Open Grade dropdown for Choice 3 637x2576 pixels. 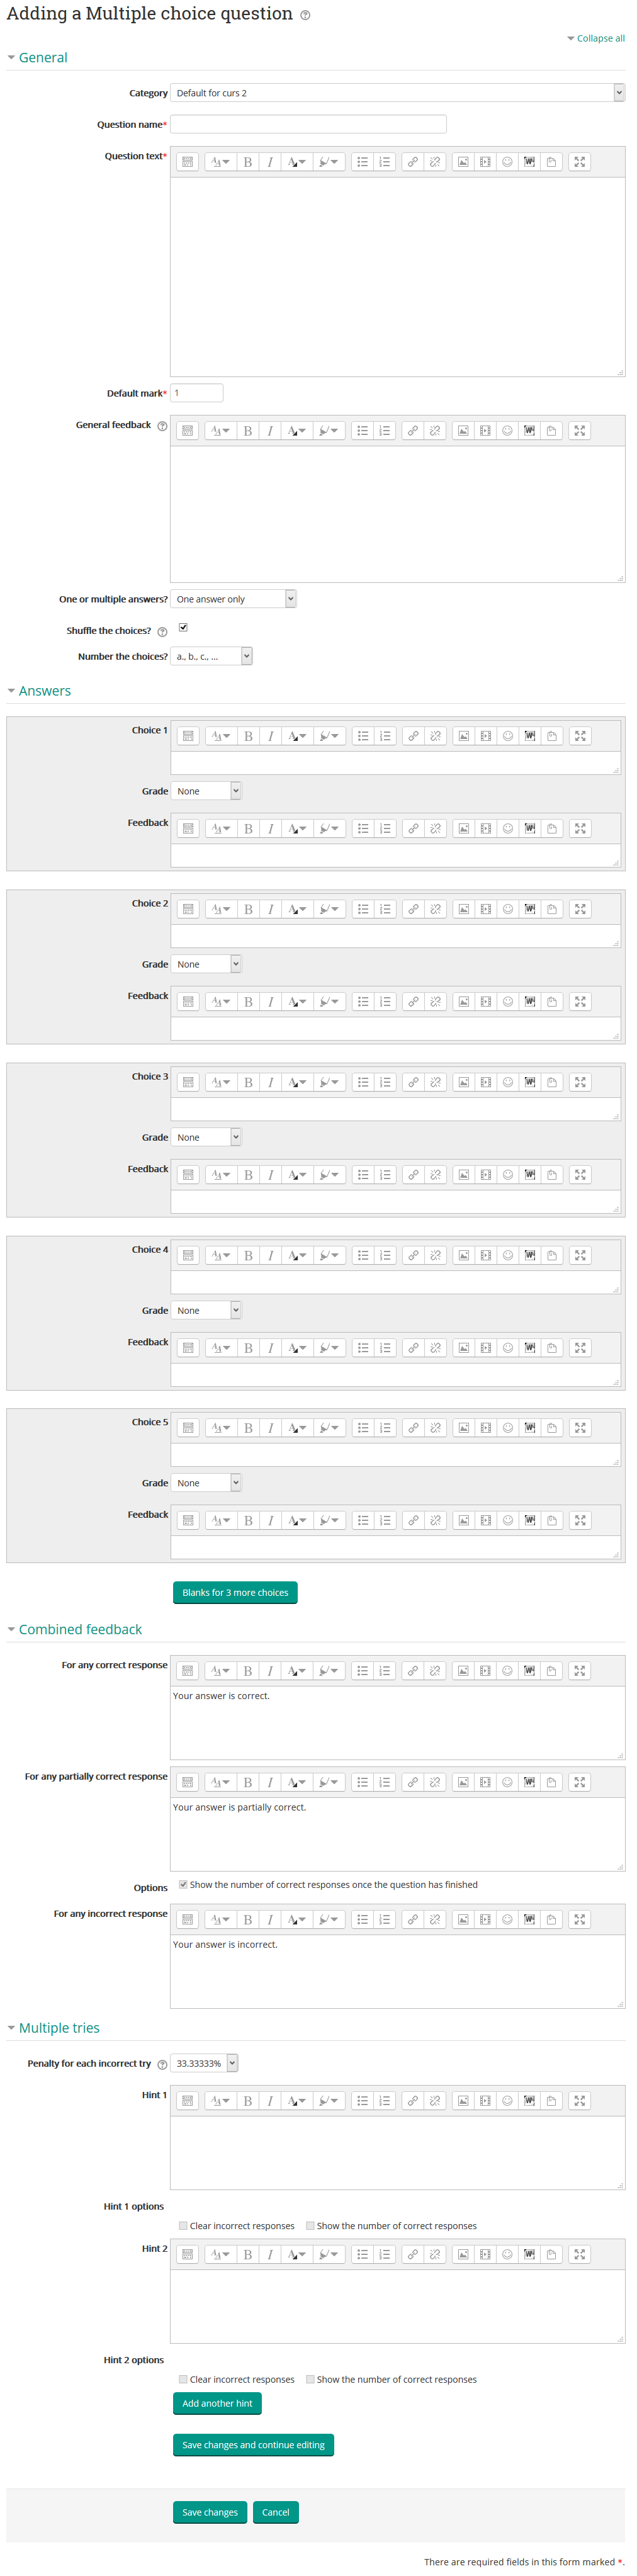click(207, 1137)
